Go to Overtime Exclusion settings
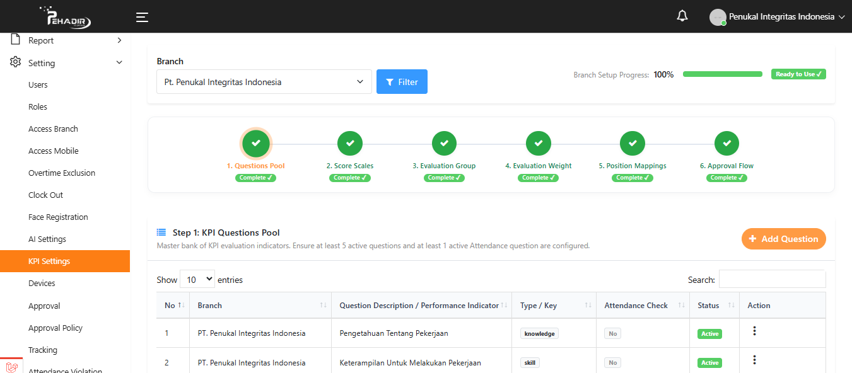The image size is (852, 373). tap(62, 173)
